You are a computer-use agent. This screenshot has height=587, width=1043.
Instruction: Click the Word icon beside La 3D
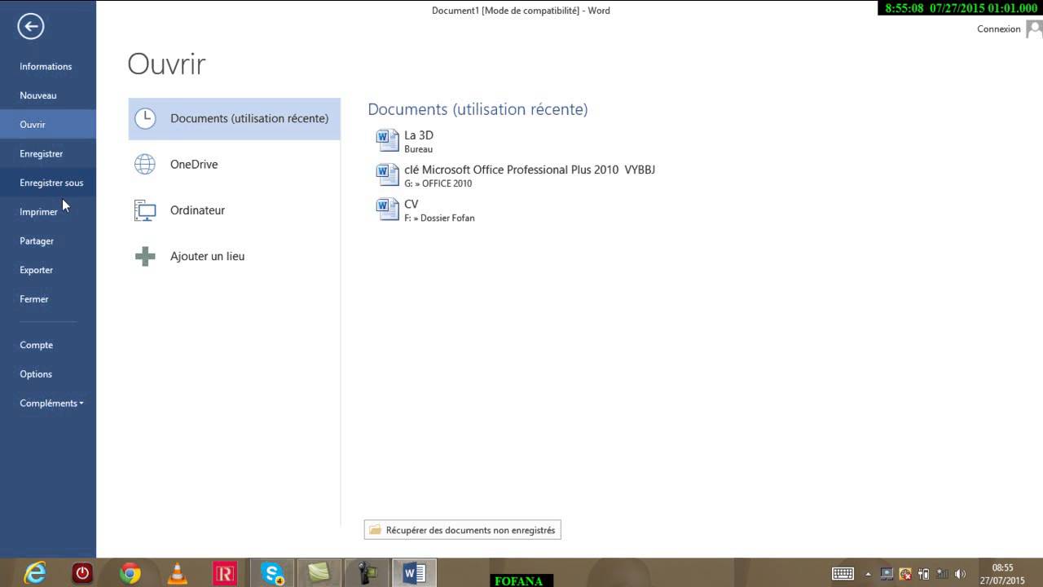pos(387,140)
